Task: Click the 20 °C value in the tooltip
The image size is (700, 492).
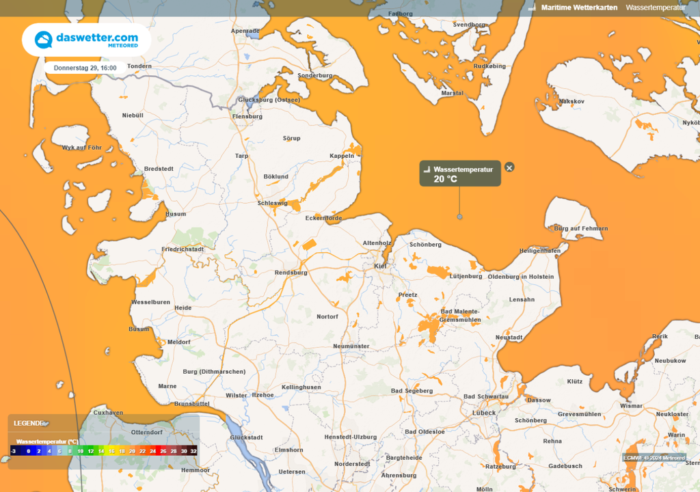Action: click(x=445, y=179)
